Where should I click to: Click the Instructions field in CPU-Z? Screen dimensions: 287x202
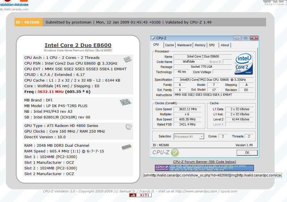tap(213, 95)
